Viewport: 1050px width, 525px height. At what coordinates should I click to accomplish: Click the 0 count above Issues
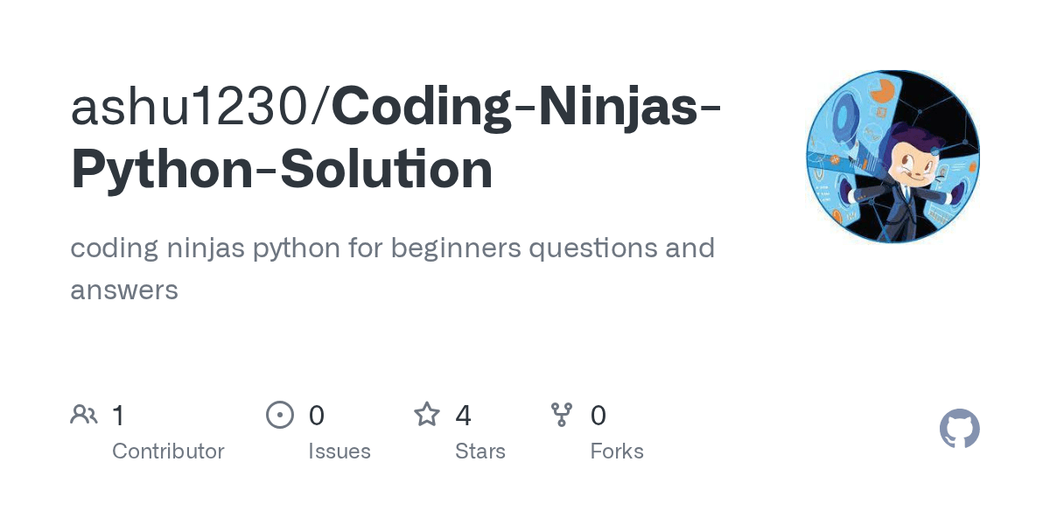pos(316,416)
